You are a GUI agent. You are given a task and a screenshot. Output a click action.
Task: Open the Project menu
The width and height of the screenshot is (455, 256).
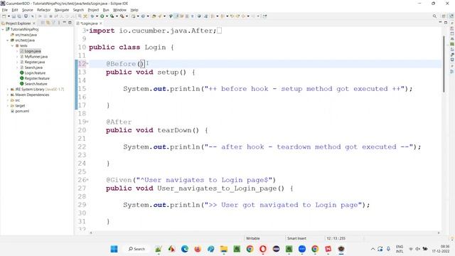click(x=93, y=10)
